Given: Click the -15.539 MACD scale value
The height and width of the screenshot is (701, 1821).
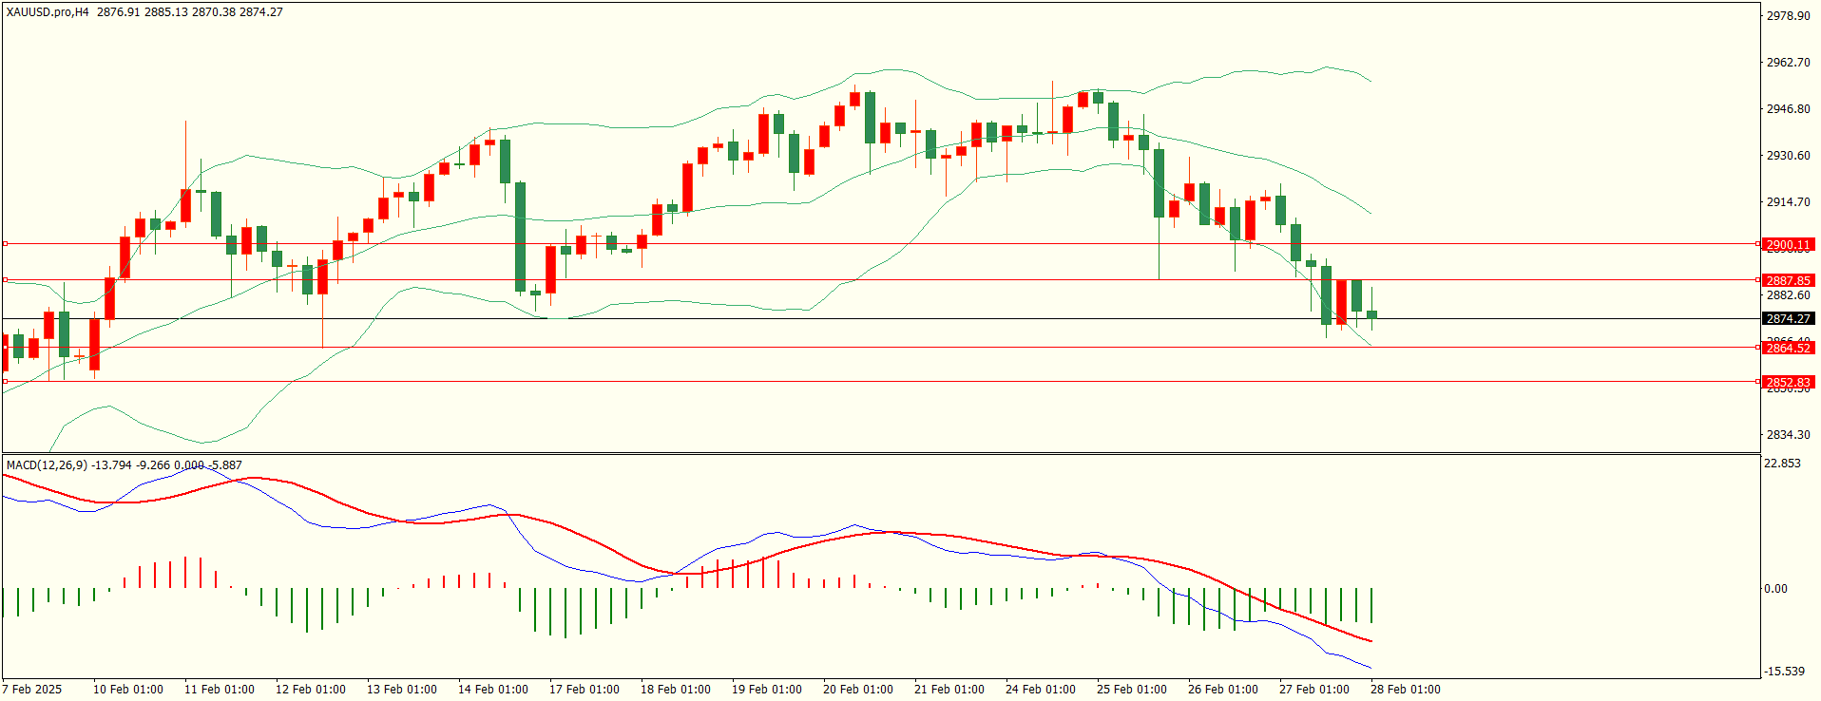Looking at the screenshot, I should coord(1784,671).
